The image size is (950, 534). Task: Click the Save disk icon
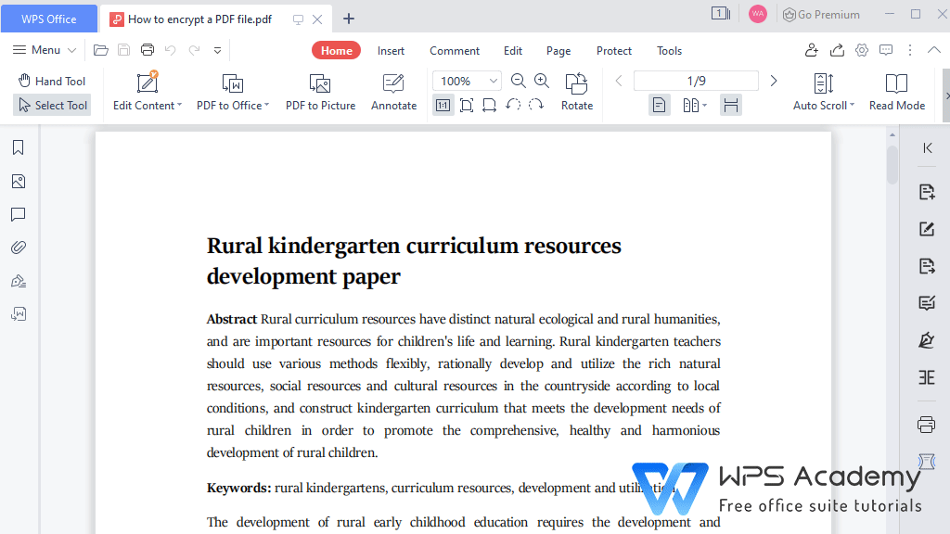coord(123,50)
